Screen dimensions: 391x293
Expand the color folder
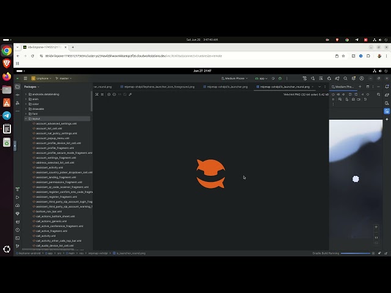pyautogui.click(x=26, y=104)
